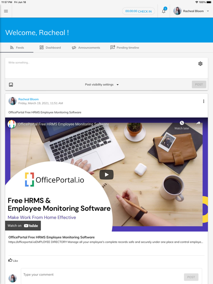Viewport: 213px width, 284px height.
Task: Open the post's three-dot options menu
Action: [x=204, y=101]
